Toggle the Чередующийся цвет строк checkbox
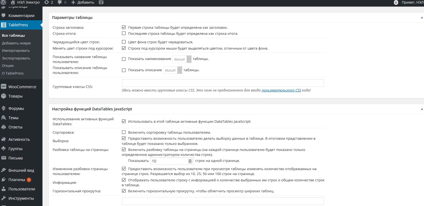 (x=124, y=42)
